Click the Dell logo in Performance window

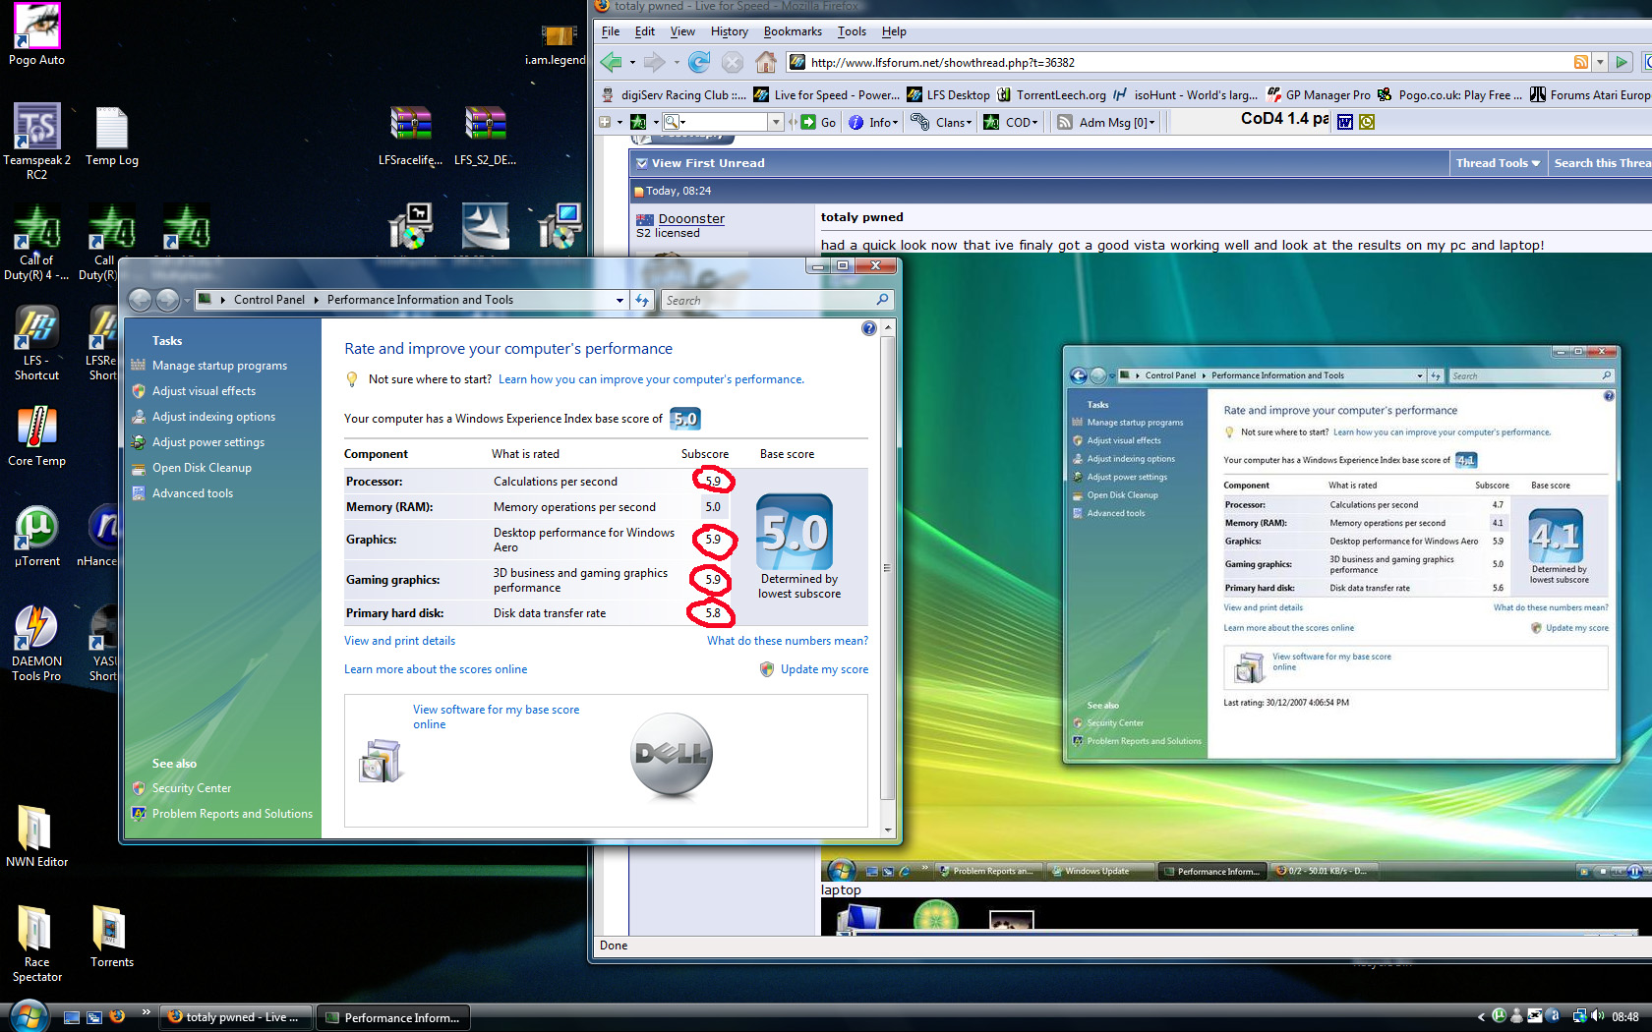click(672, 754)
